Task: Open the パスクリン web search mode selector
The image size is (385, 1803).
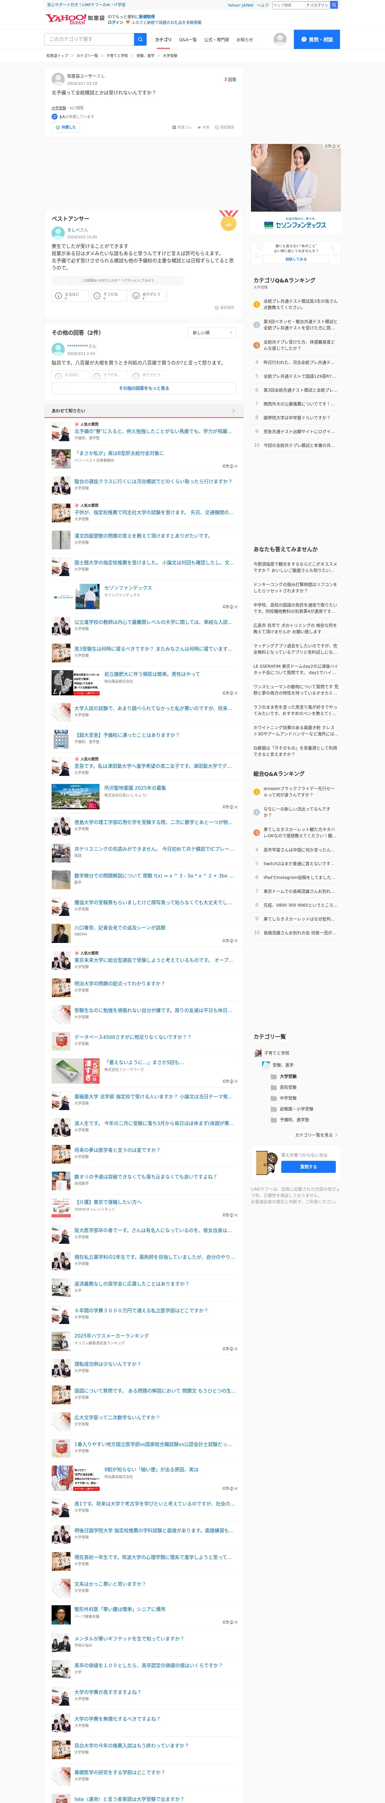Action: pos(317,5)
